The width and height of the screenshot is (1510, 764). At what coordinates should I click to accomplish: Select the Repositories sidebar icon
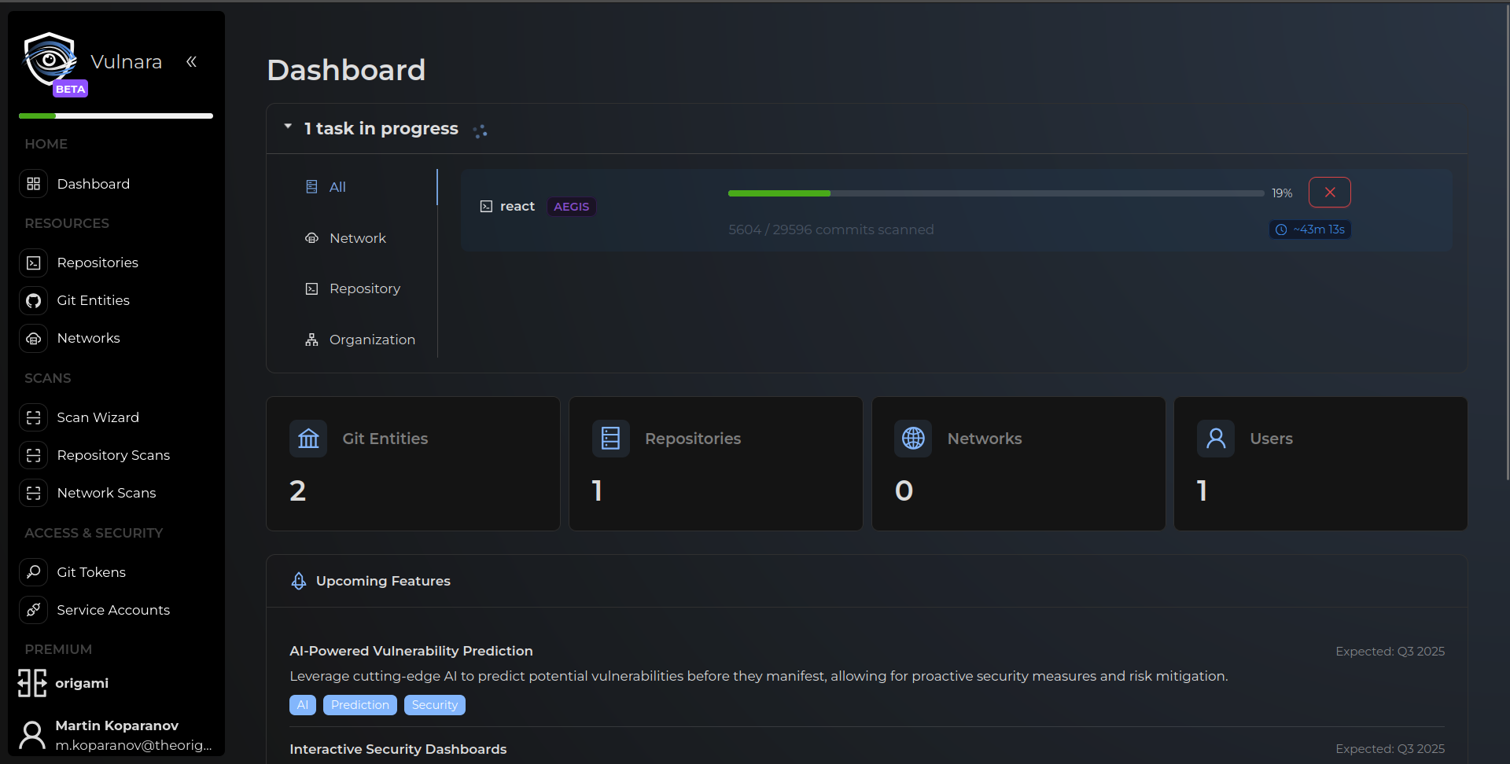pos(32,263)
